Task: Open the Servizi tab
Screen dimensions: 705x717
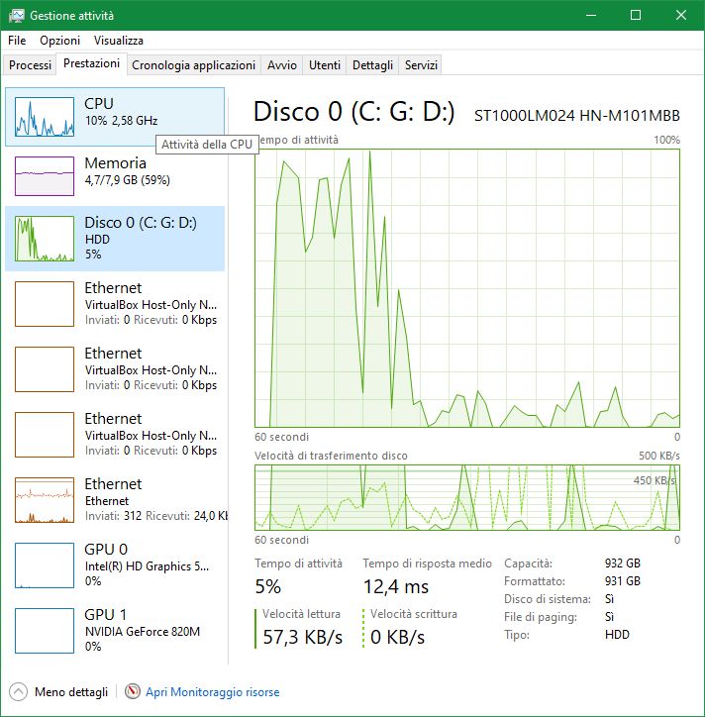Action: [421, 65]
